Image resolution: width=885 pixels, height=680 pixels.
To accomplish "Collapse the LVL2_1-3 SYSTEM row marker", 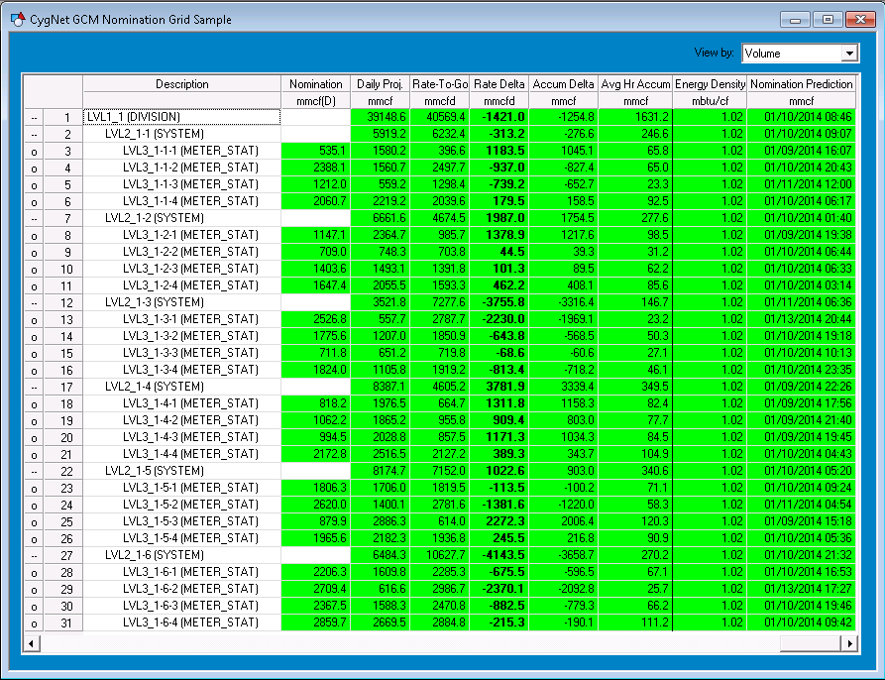I will tap(34, 303).
